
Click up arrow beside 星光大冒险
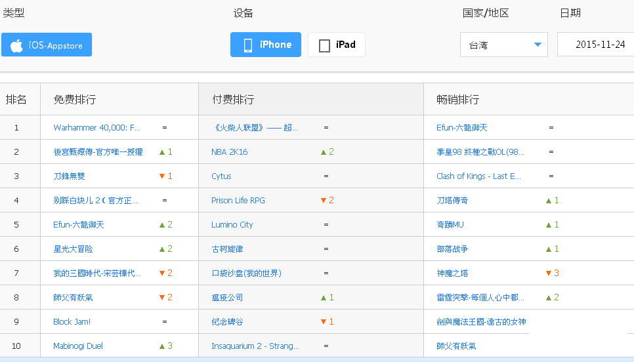pos(162,249)
